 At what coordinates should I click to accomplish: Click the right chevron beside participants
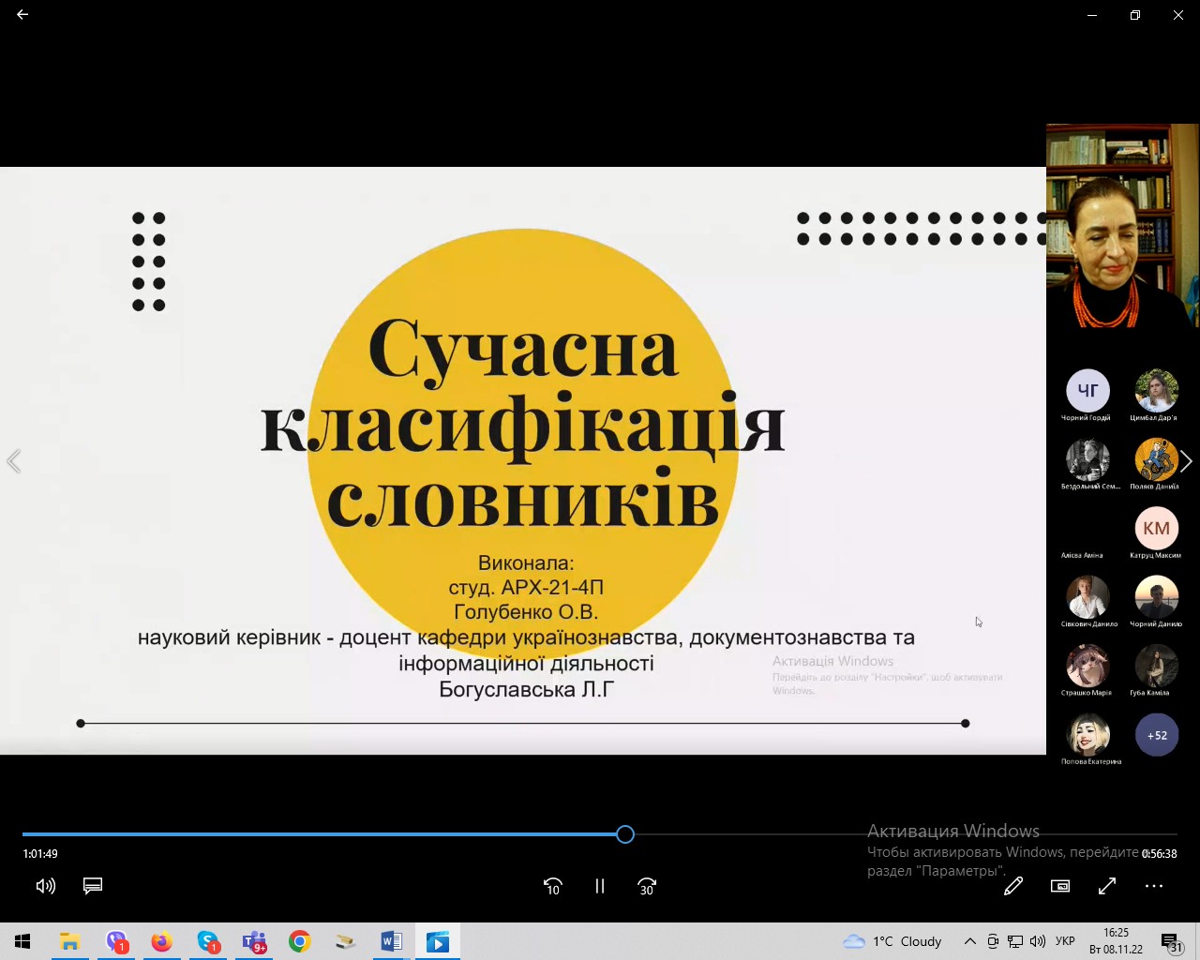(x=1187, y=461)
